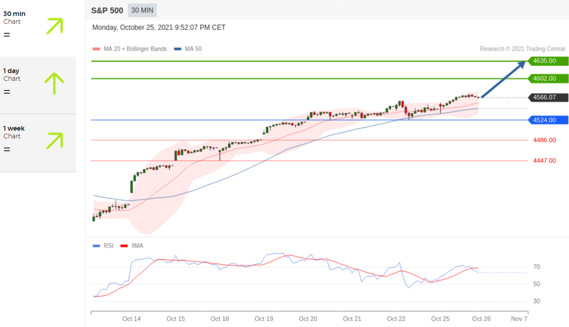Switch to the 30 min Chart tab

point(38,28)
